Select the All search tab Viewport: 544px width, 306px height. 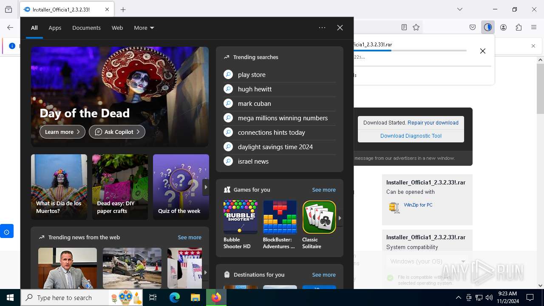click(34, 28)
